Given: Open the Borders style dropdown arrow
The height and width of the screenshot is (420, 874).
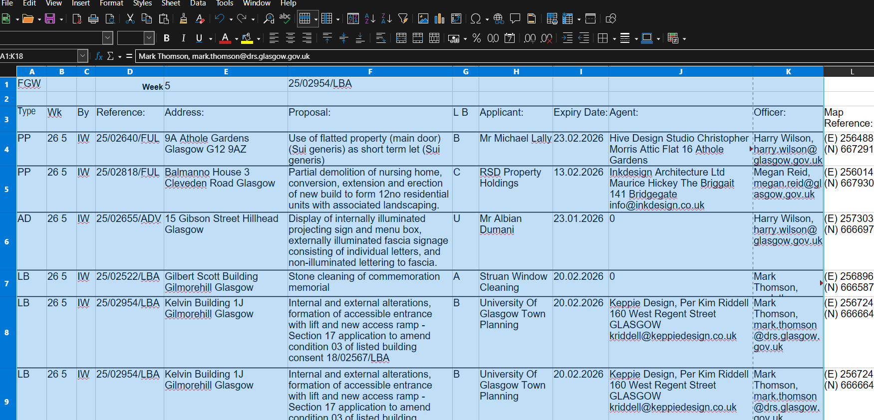Looking at the screenshot, I should [x=614, y=38].
